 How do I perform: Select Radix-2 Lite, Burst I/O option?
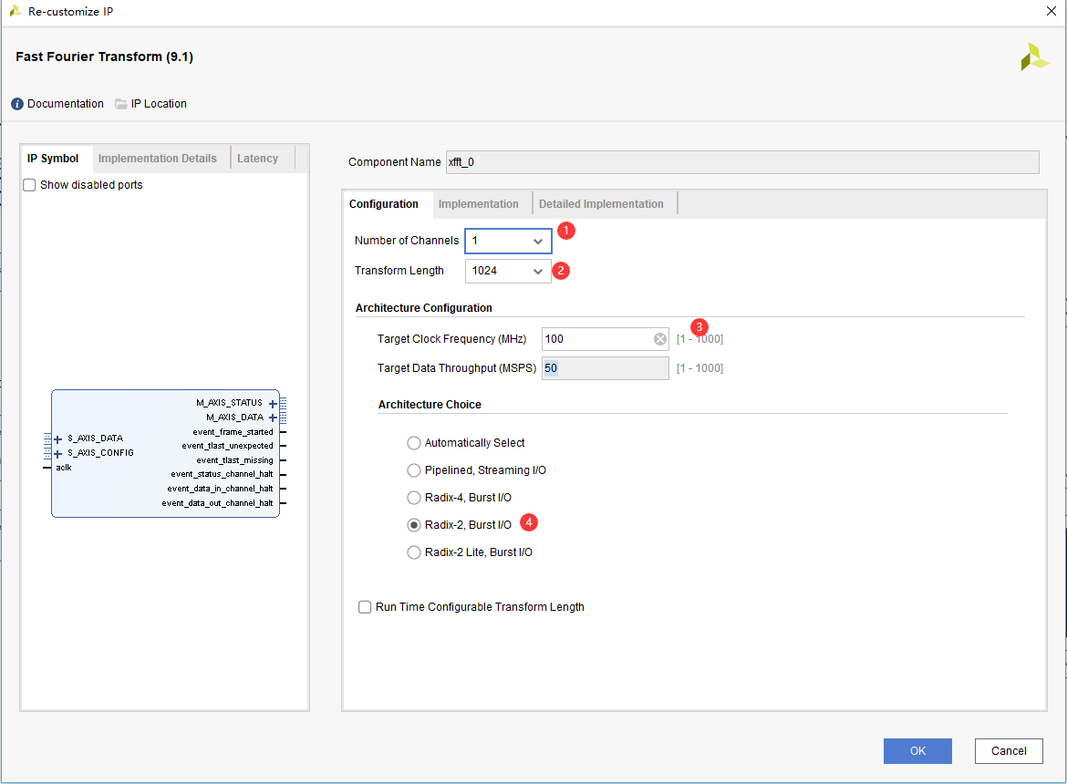pyautogui.click(x=414, y=552)
